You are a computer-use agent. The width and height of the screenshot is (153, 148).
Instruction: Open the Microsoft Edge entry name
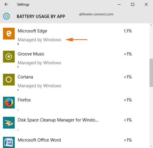point(32,31)
